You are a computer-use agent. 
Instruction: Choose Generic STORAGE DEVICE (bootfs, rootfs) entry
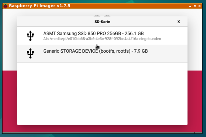pos(102,53)
